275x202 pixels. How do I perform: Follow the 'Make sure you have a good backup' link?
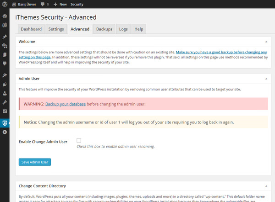pyautogui.click(x=221, y=52)
